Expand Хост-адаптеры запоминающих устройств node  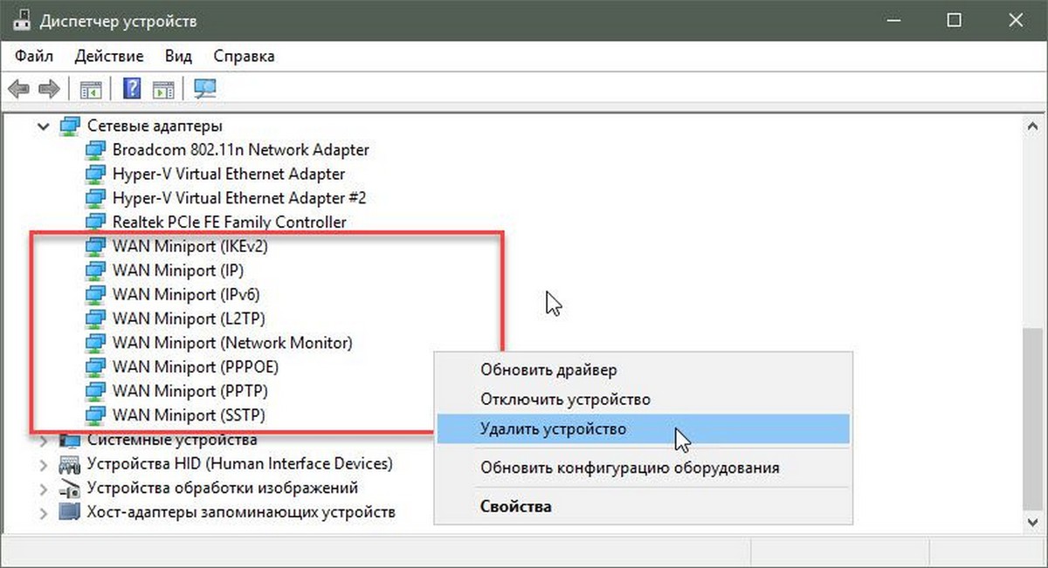pyautogui.click(x=44, y=512)
